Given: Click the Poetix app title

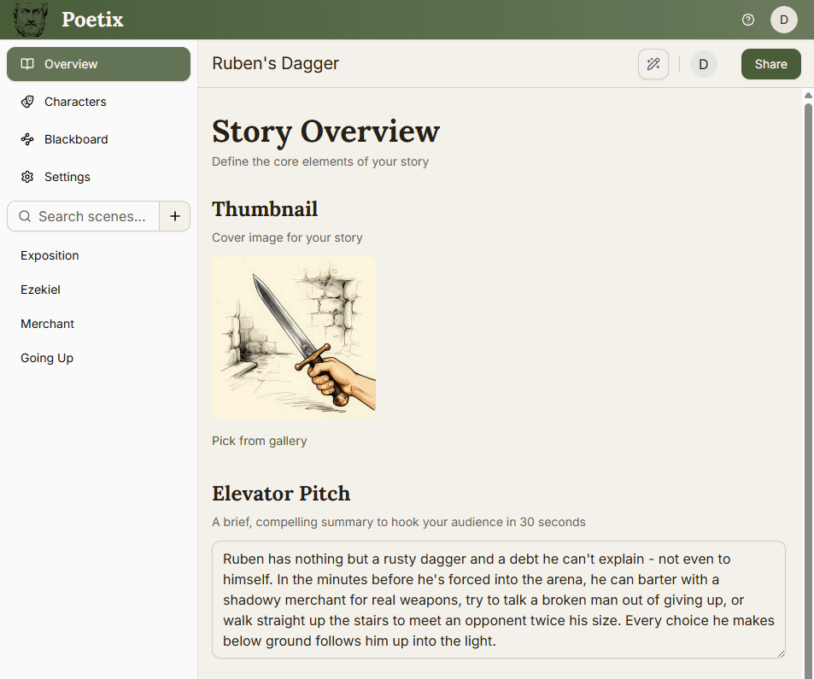Looking at the screenshot, I should (x=92, y=20).
